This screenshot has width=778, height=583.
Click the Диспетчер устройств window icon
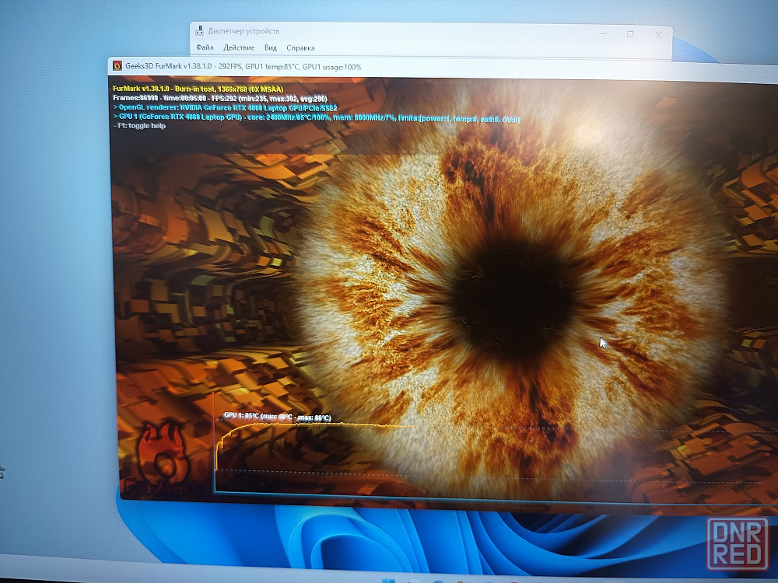click(x=199, y=31)
